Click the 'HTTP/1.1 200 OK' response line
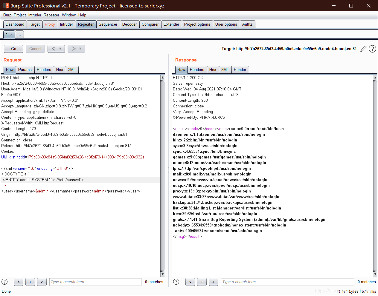The image size is (378, 296). tap(188, 78)
